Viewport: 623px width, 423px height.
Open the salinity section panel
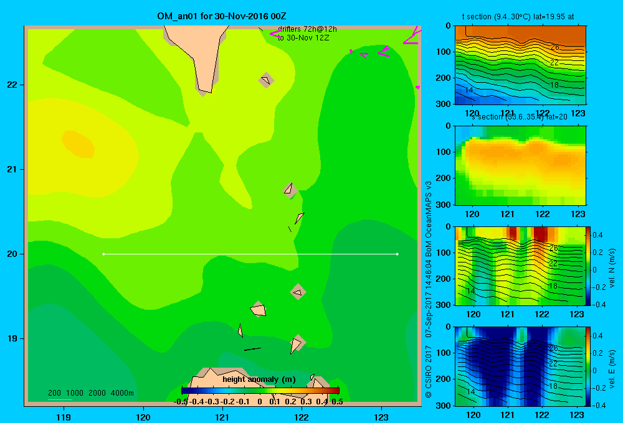pos(520,165)
